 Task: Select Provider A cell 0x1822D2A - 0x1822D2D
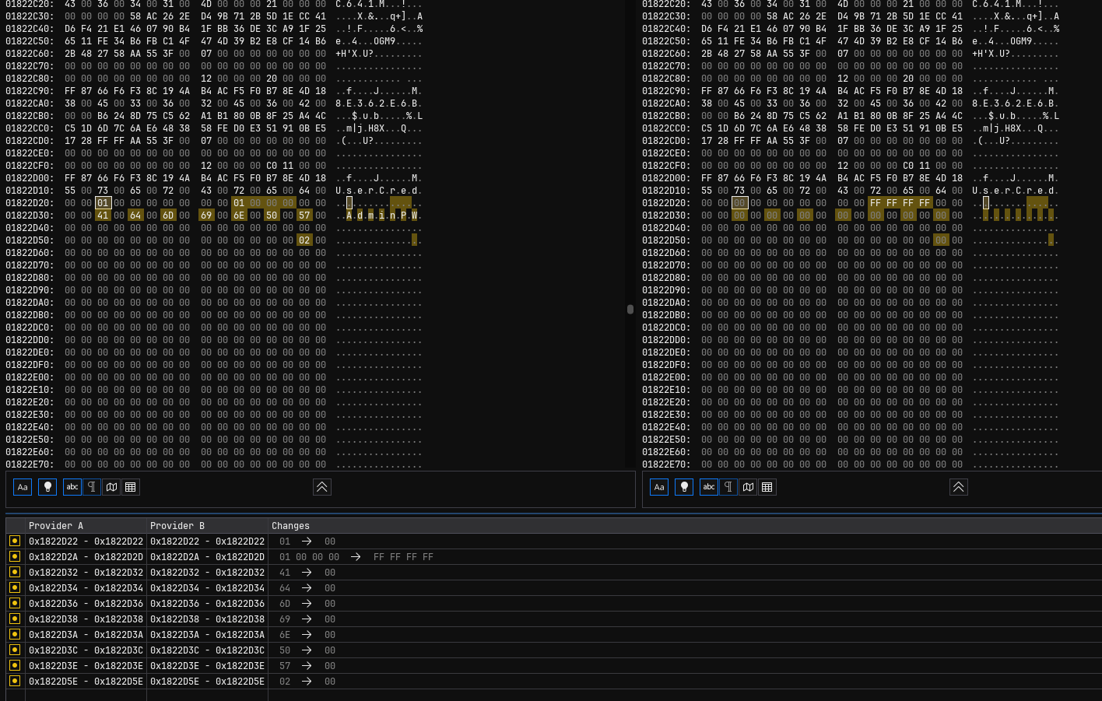[x=86, y=557]
